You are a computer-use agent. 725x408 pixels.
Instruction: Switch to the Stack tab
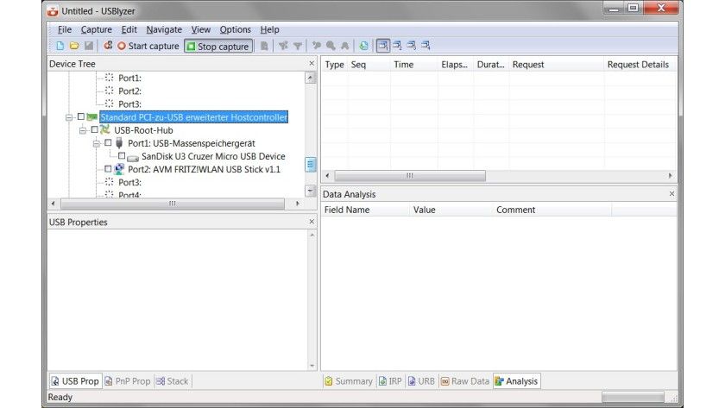click(x=172, y=381)
